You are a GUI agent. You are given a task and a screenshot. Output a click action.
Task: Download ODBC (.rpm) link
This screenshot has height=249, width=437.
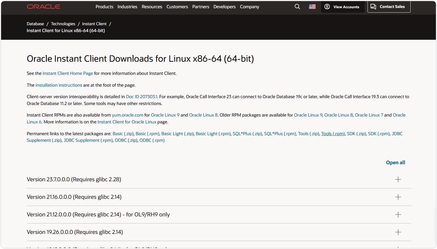[x=152, y=140]
